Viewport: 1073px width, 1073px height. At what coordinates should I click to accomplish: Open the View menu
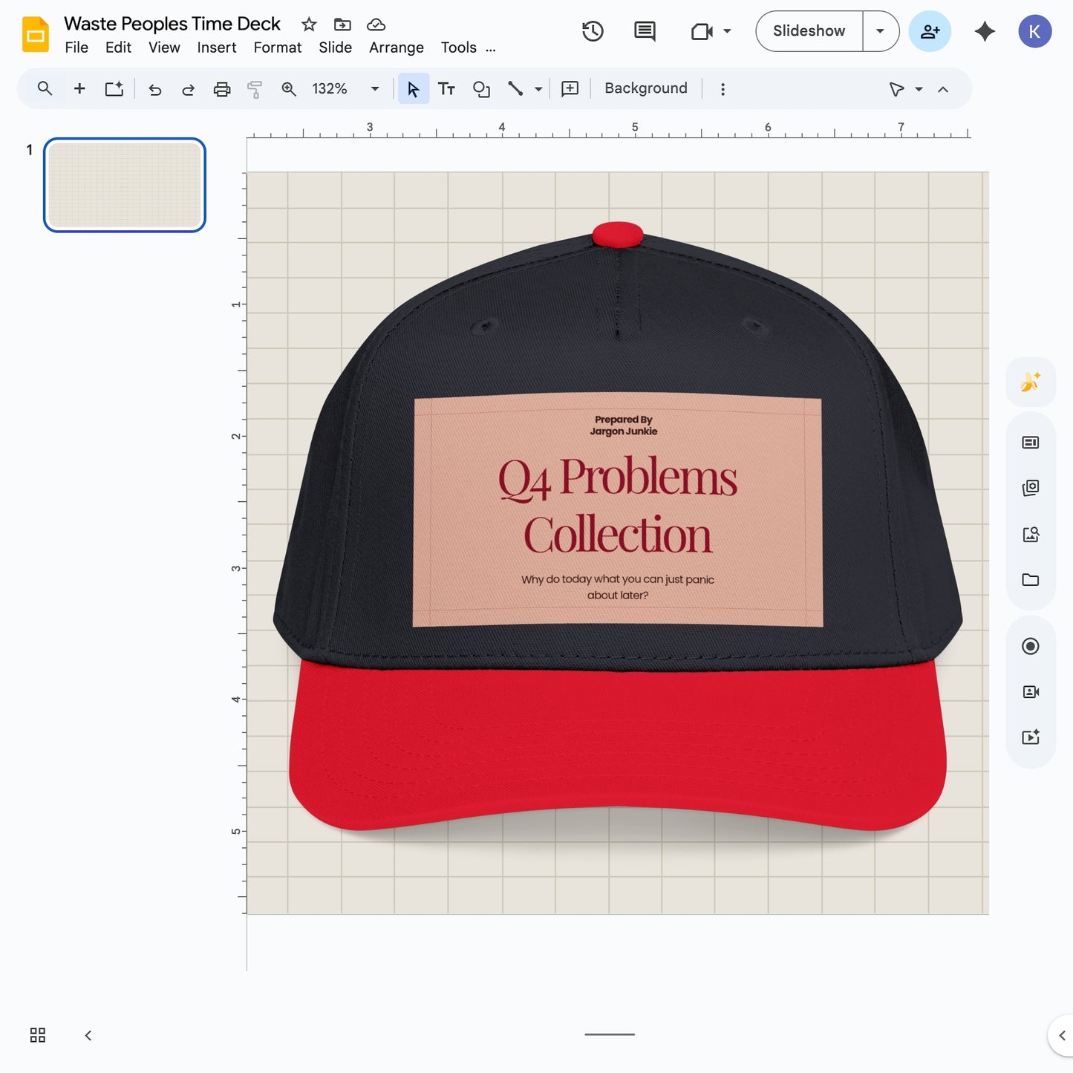pyautogui.click(x=164, y=48)
